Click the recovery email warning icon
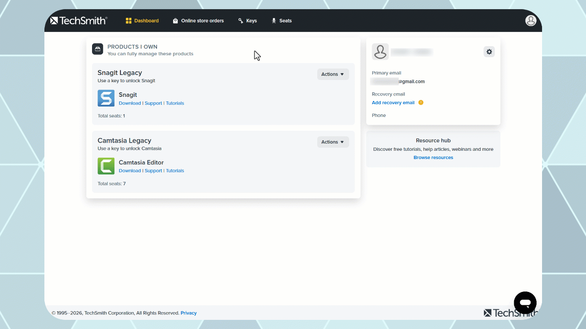The width and height of the screenshot is (586, 329). point(421,102)
